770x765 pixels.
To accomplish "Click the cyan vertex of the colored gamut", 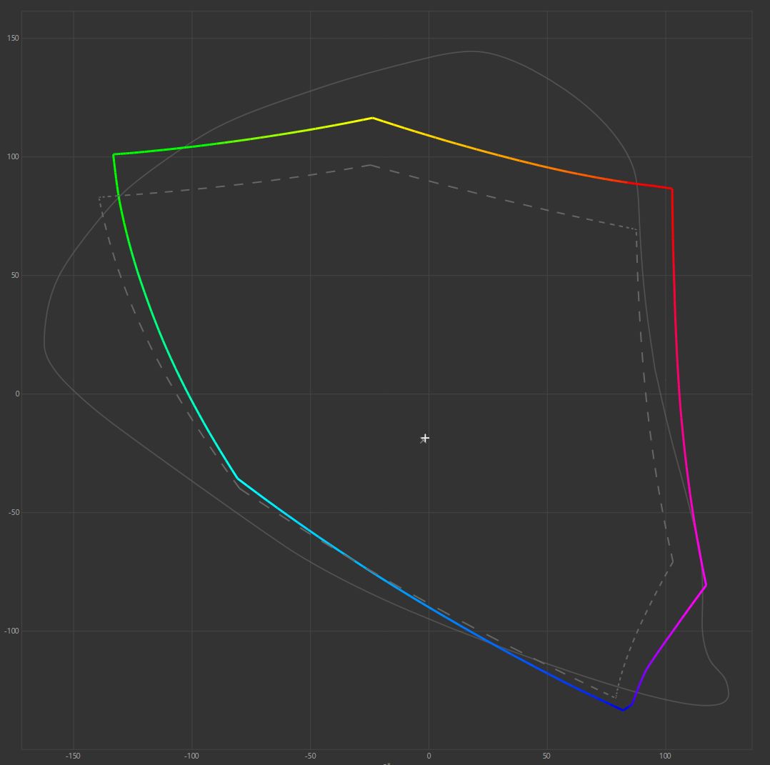I will pyautogui.click(x=237, y=478).
